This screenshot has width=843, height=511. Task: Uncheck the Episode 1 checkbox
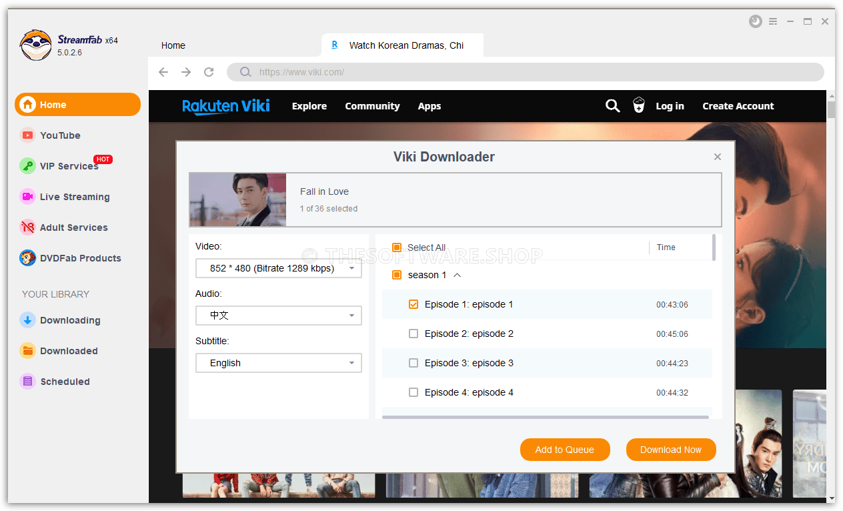click(x=413, y=304)
